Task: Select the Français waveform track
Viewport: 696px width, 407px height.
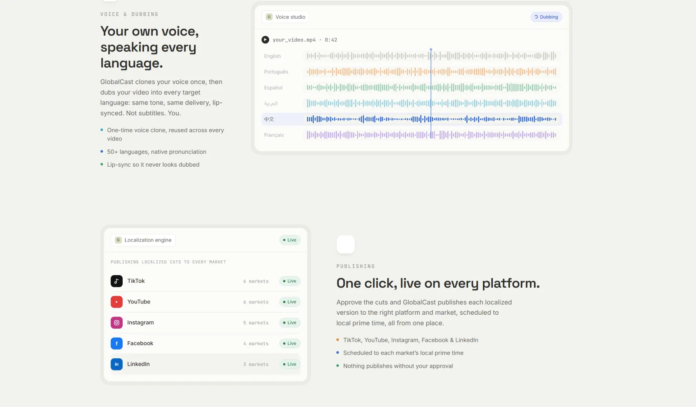Action: click(431, 135)
